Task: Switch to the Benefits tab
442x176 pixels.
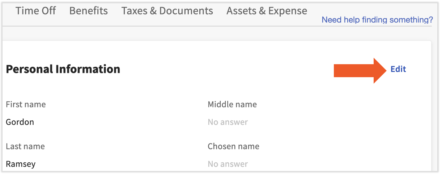Action: tap(89, 11)
